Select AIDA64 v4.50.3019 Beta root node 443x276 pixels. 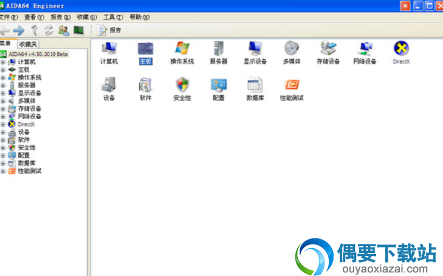coord(38,54)
